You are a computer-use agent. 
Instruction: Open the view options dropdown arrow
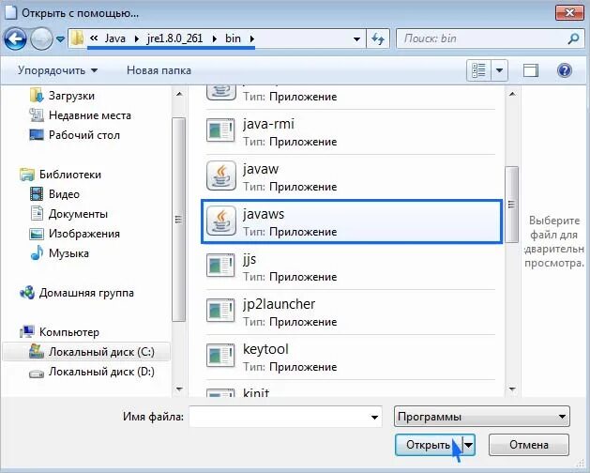[x=499, y=70]
